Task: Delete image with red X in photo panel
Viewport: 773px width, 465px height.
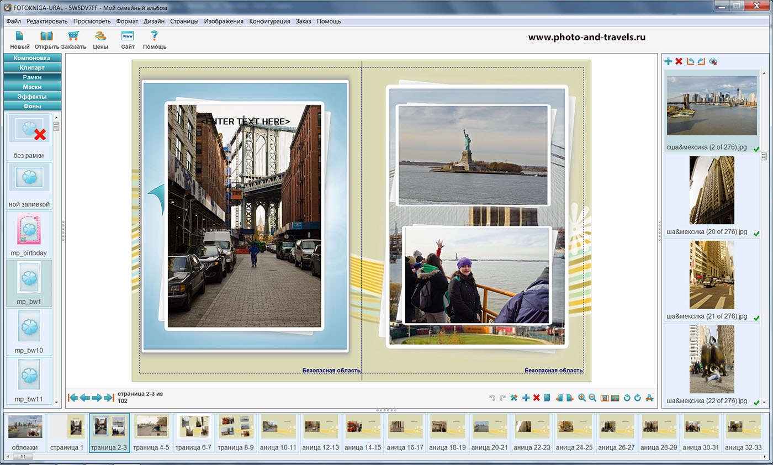Action: (x=679, y=61)
